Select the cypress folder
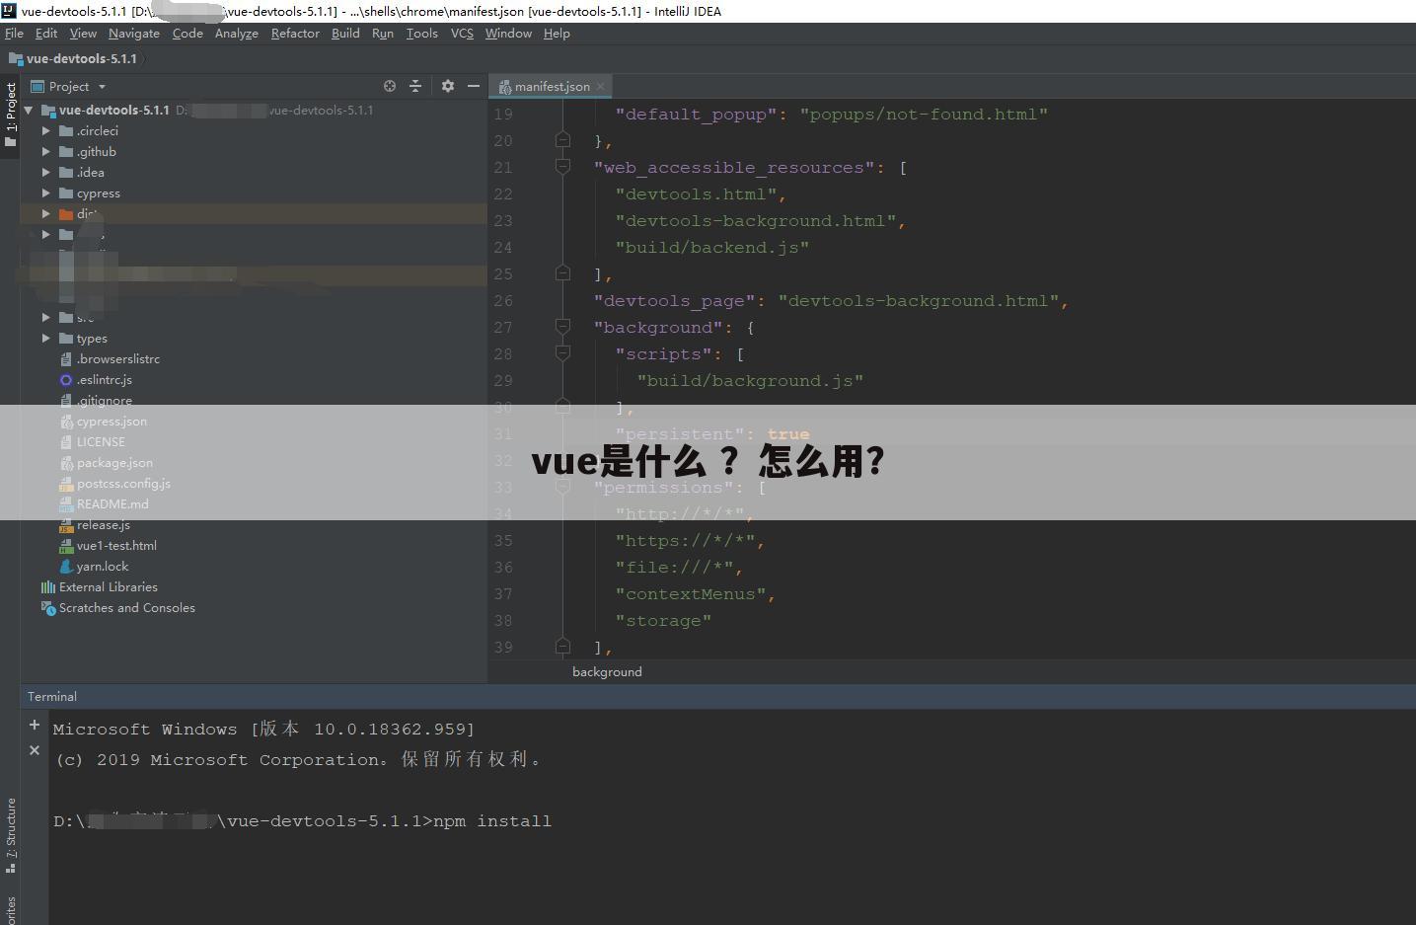 [99, 193]
